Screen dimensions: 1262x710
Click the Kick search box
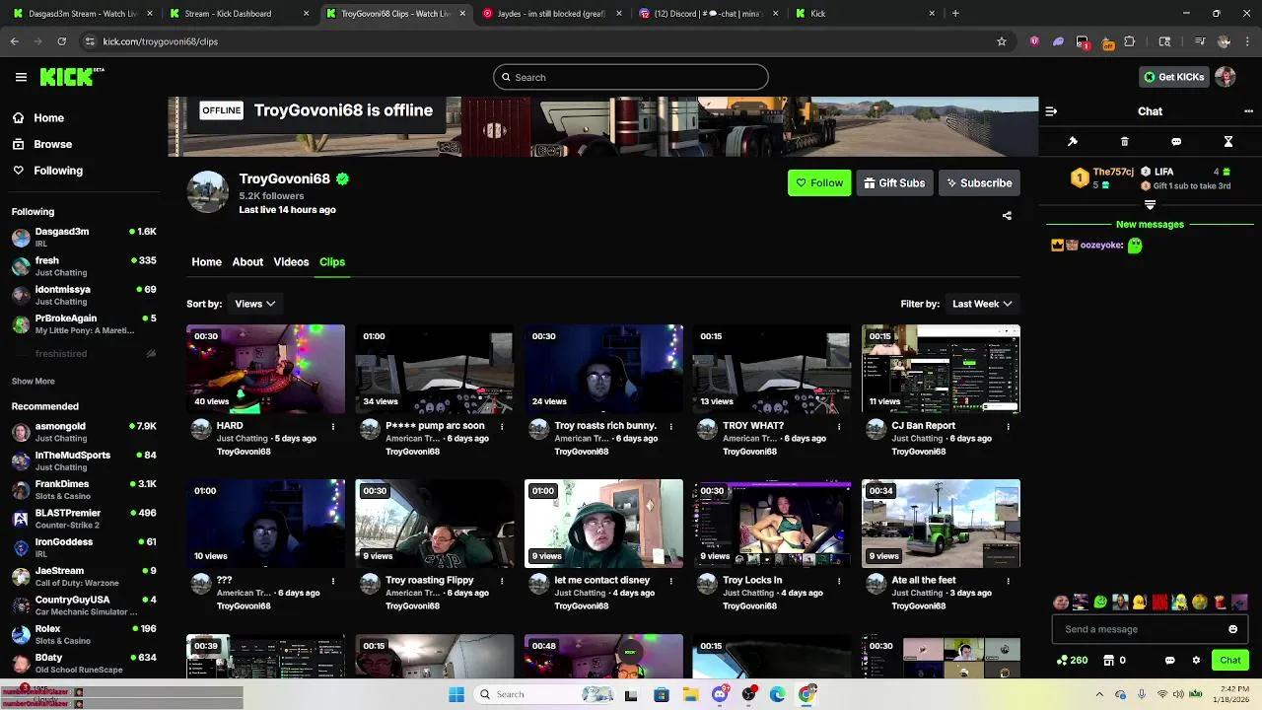coord(631,77)
